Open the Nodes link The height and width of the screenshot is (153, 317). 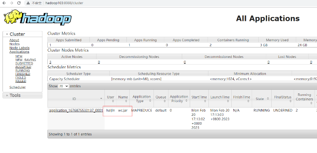(x=15, y=44)
